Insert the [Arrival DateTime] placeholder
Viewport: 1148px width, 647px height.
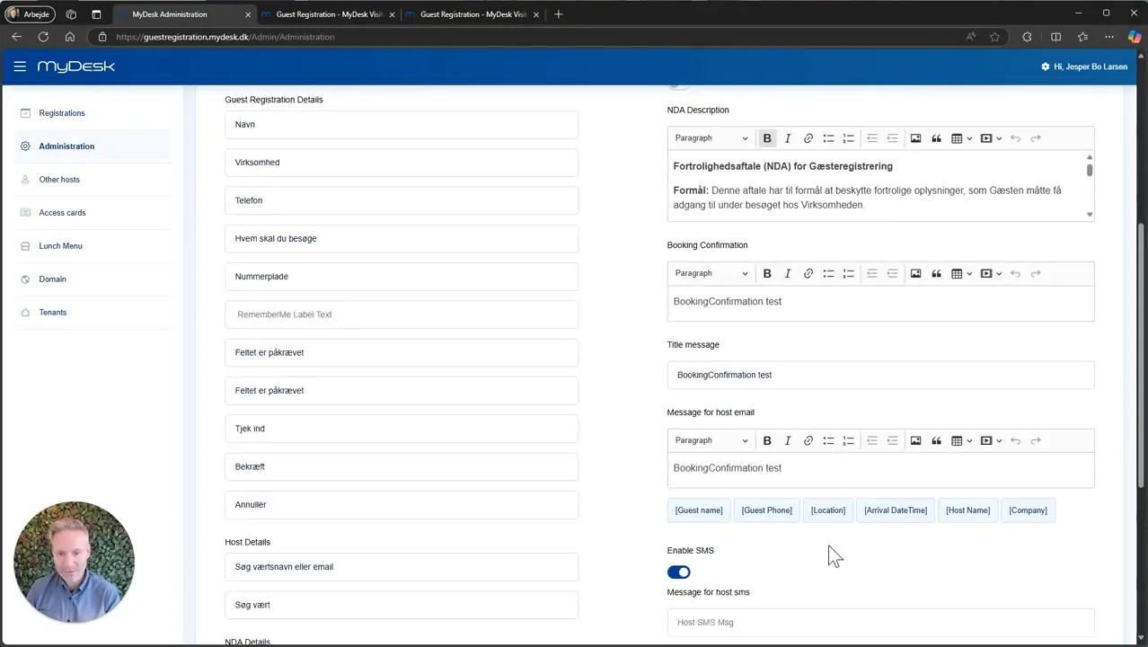(x=896, y=510)
